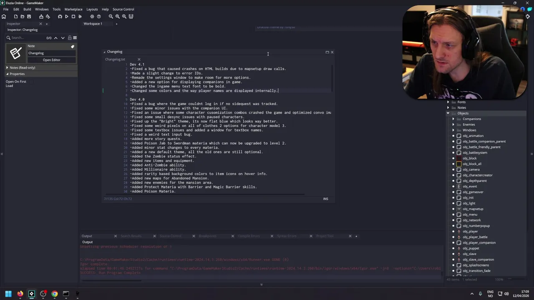Zoom out the workspace

pos(111,16)
